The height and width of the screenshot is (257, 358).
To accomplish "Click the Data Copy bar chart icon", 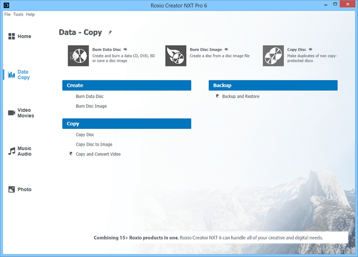I will pyautogui.click(x=11, y=75).
